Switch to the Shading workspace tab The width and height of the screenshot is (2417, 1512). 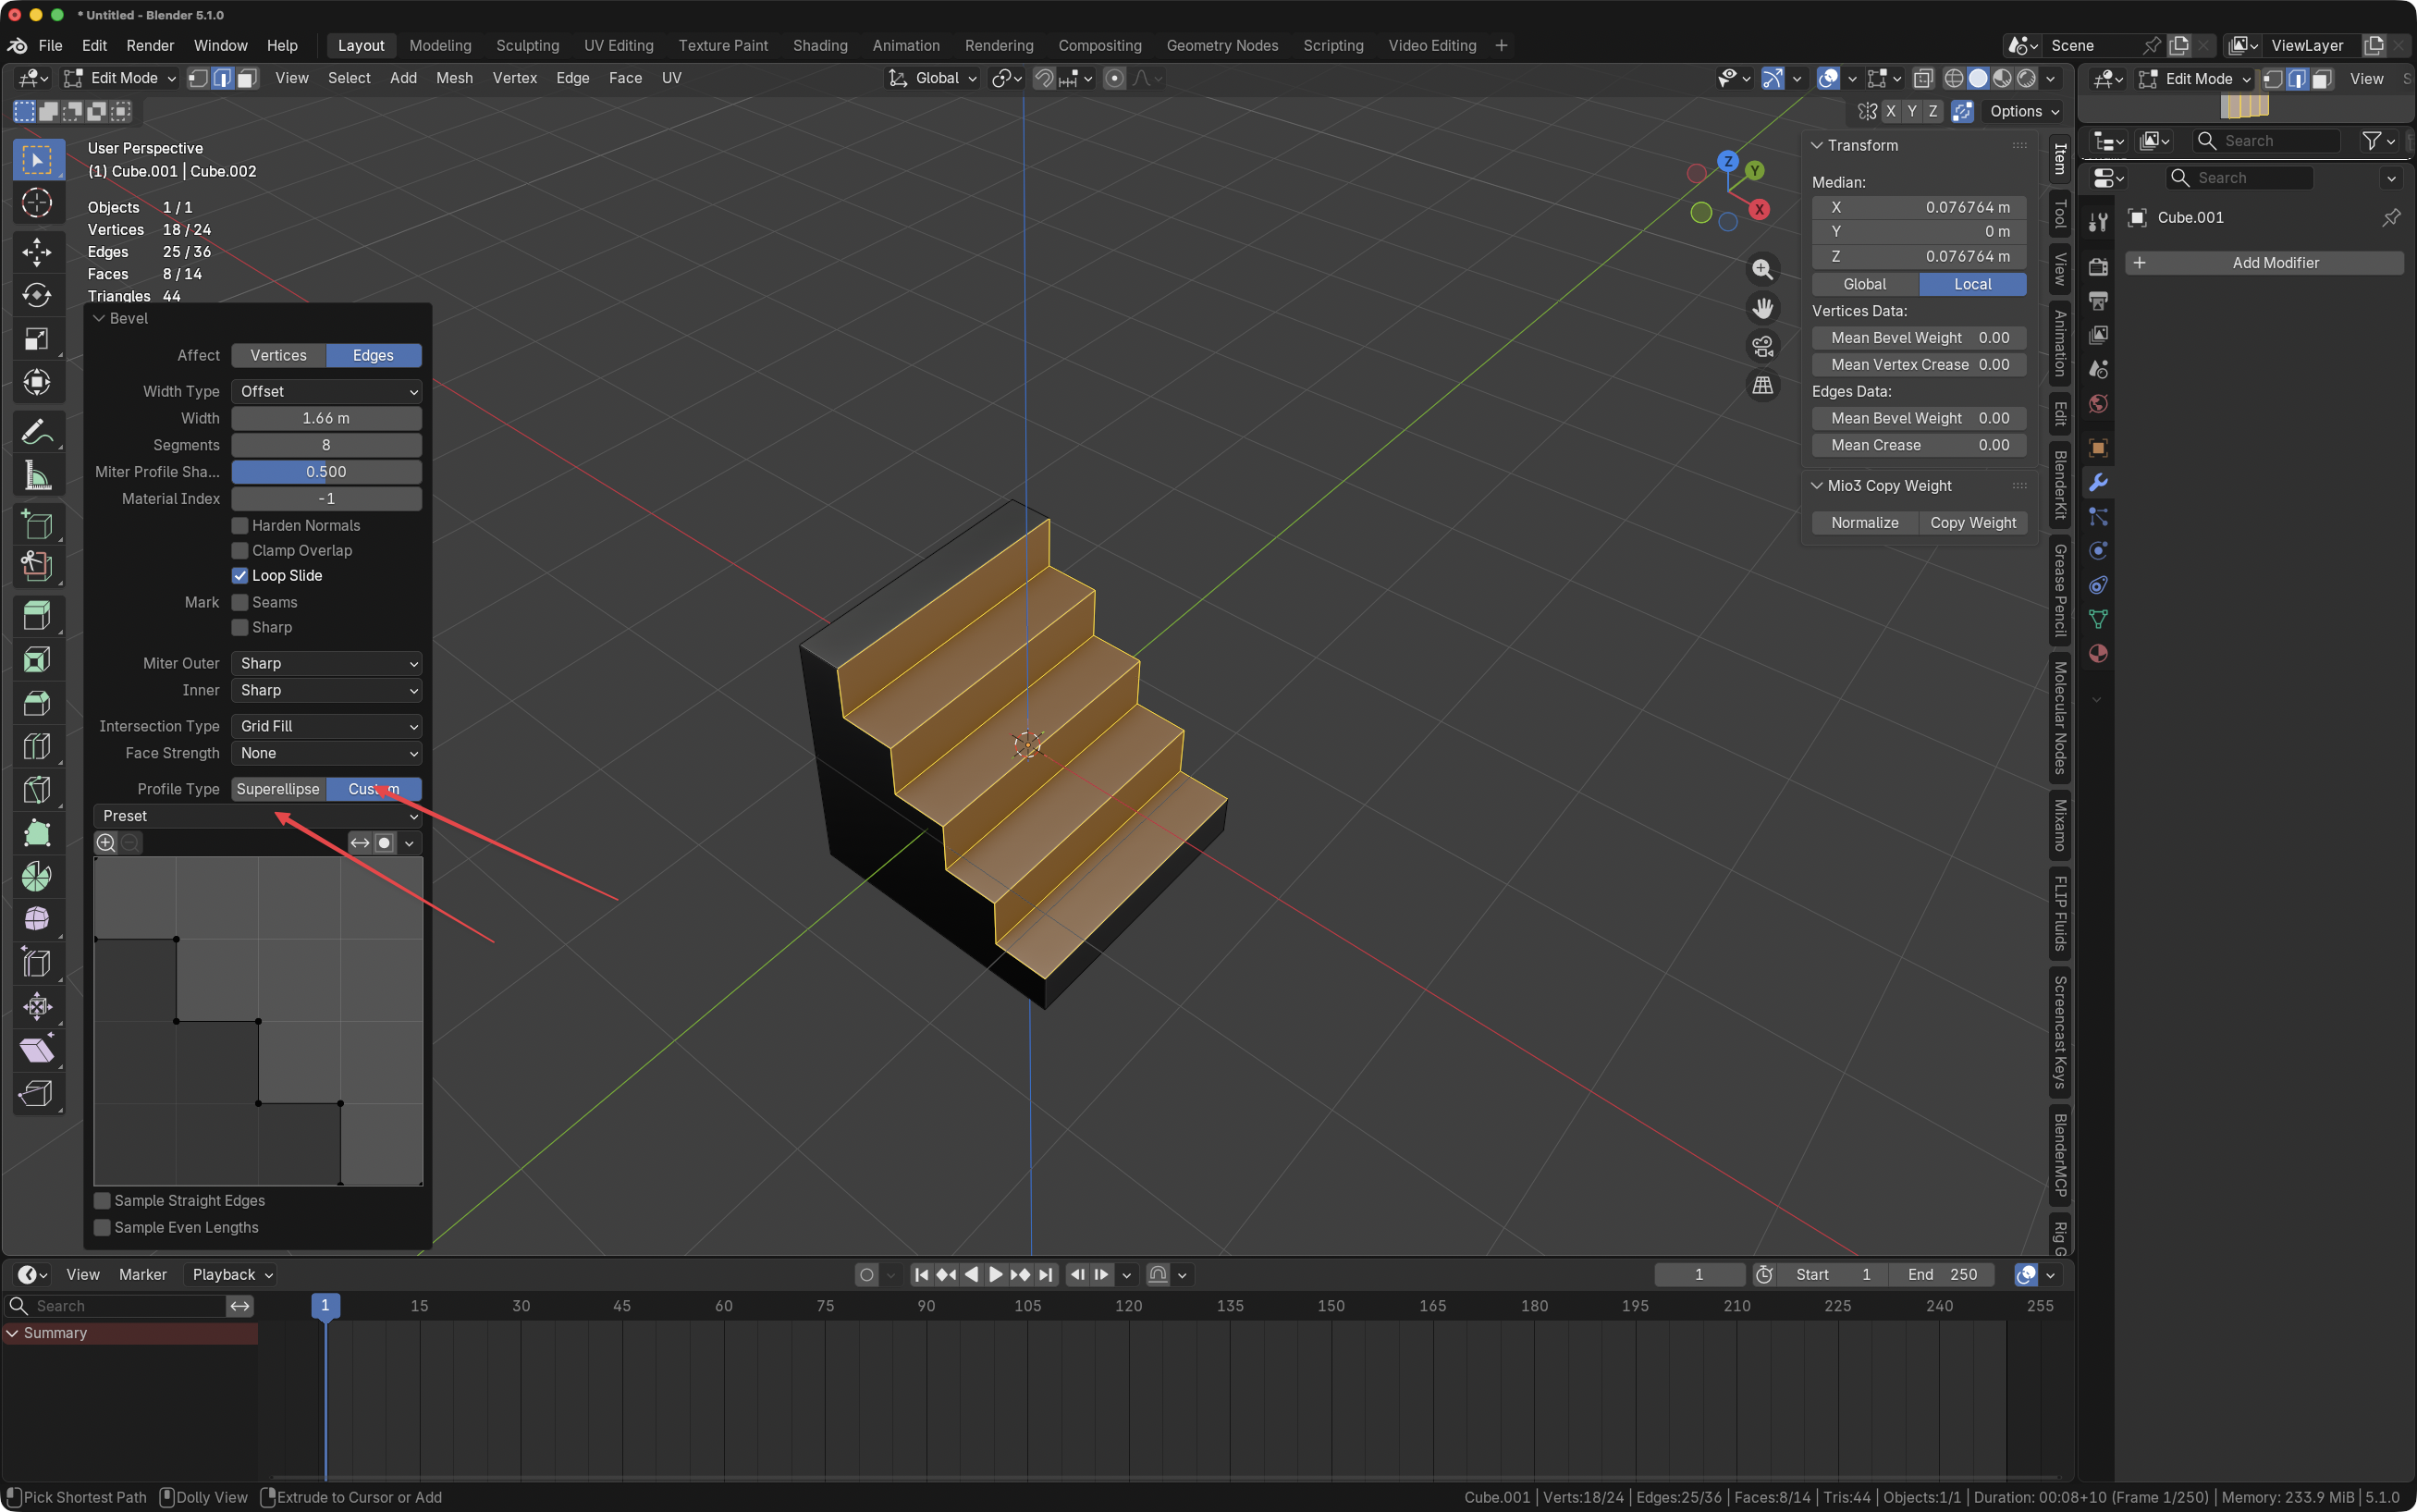pos(819,46)
